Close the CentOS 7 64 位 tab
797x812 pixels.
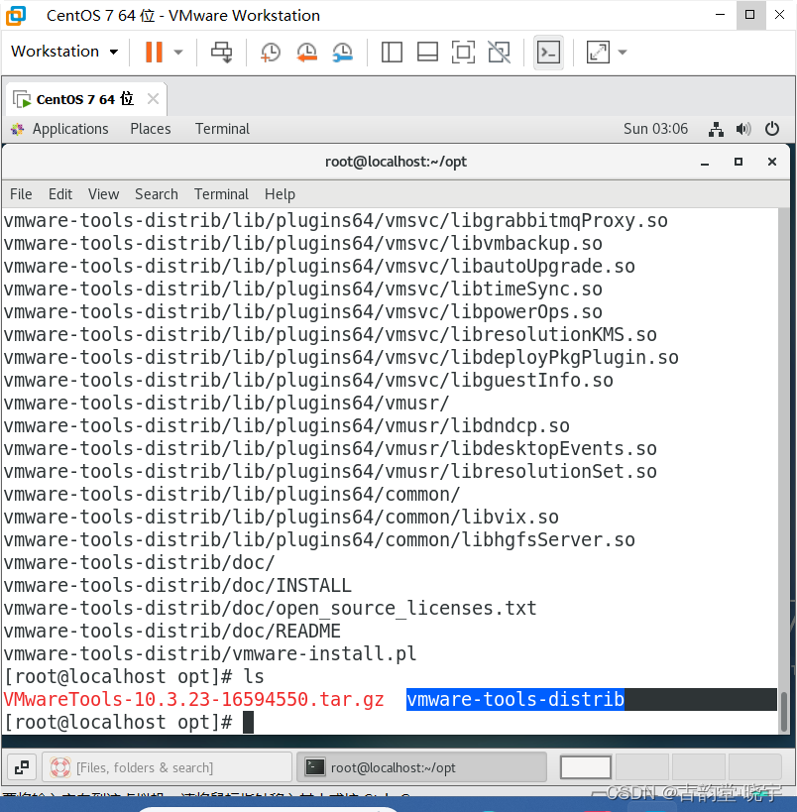tap(153, 98)
